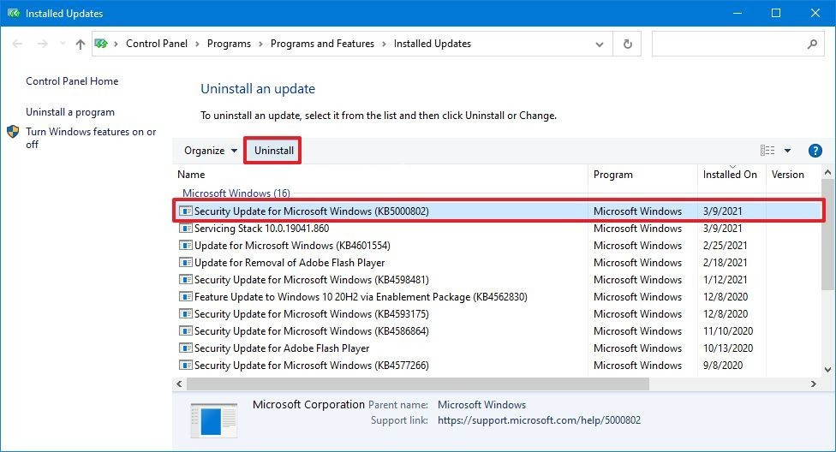Click the icon beside Update for Removal of Adobe Flash

coord(185,262)
